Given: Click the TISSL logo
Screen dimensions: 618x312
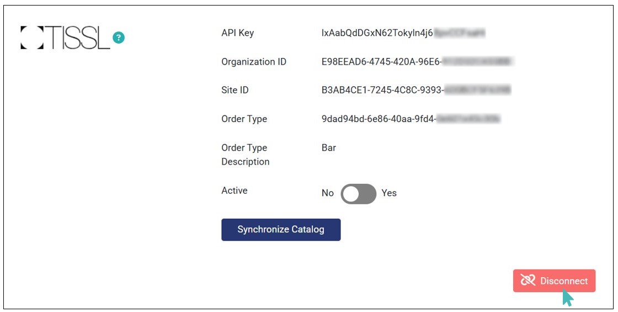Looking at the screenshot, I should coord(66,38).
